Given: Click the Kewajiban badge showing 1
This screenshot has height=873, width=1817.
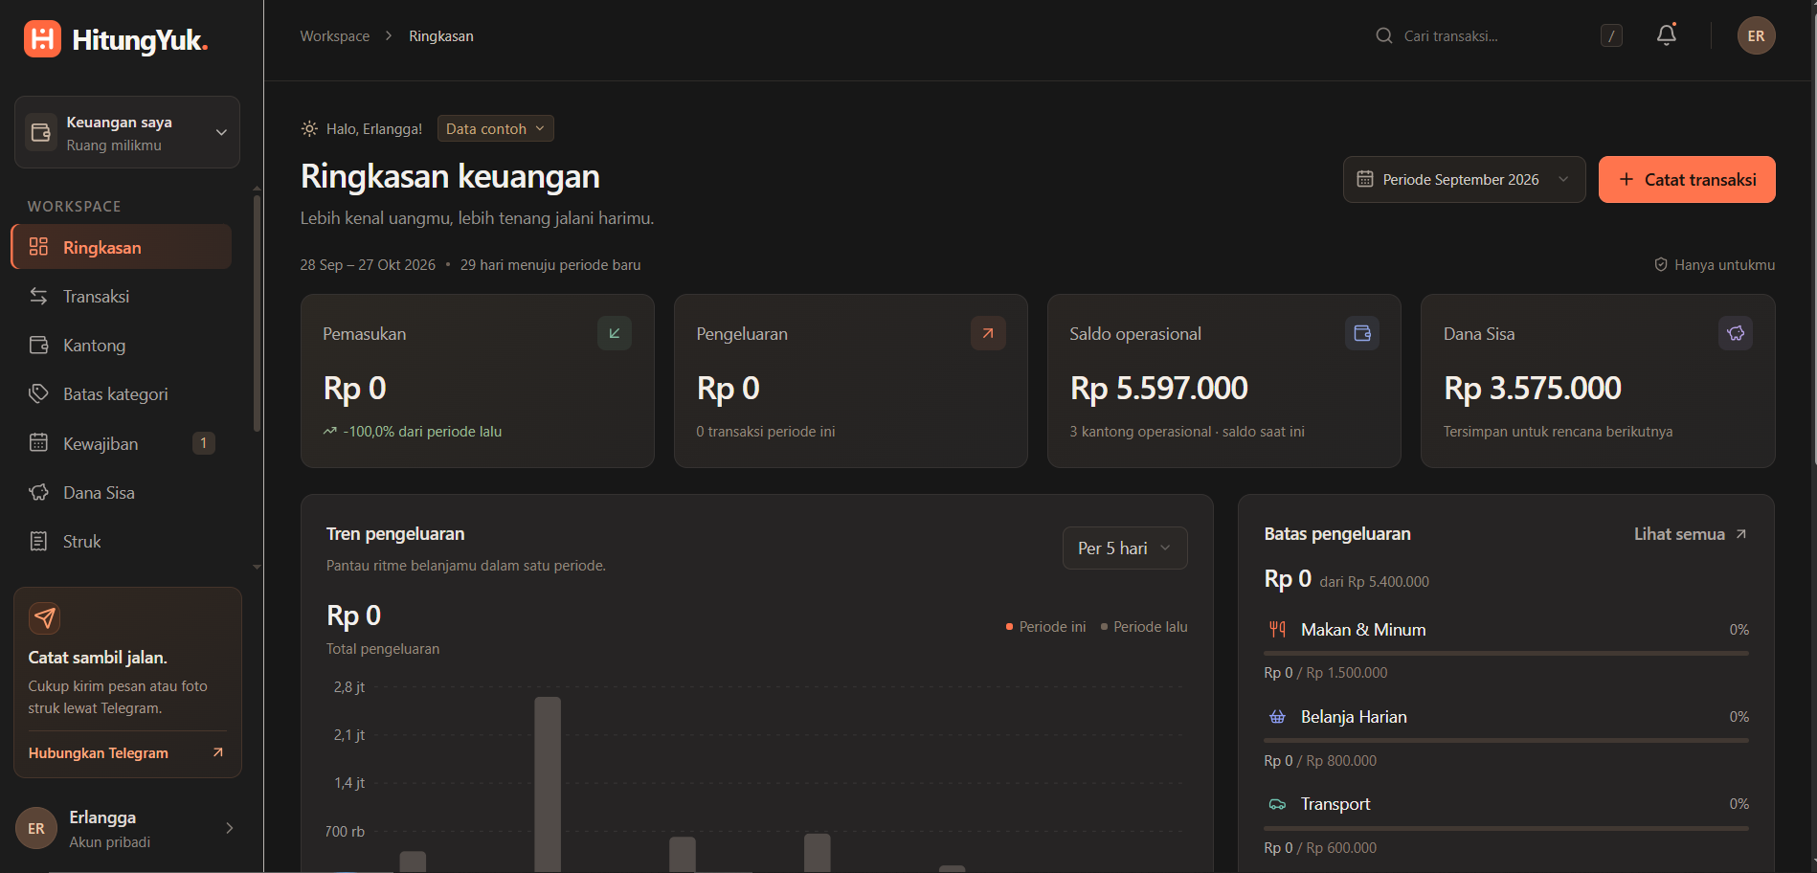Looking at the screenshot, I should 203,443.
